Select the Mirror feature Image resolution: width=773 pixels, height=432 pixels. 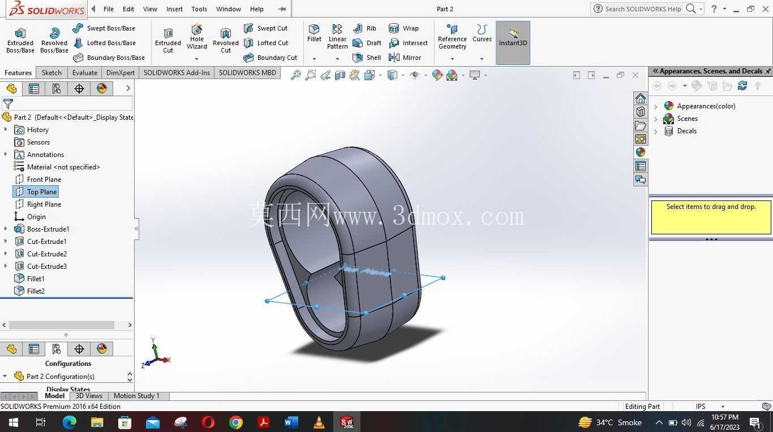405,58
